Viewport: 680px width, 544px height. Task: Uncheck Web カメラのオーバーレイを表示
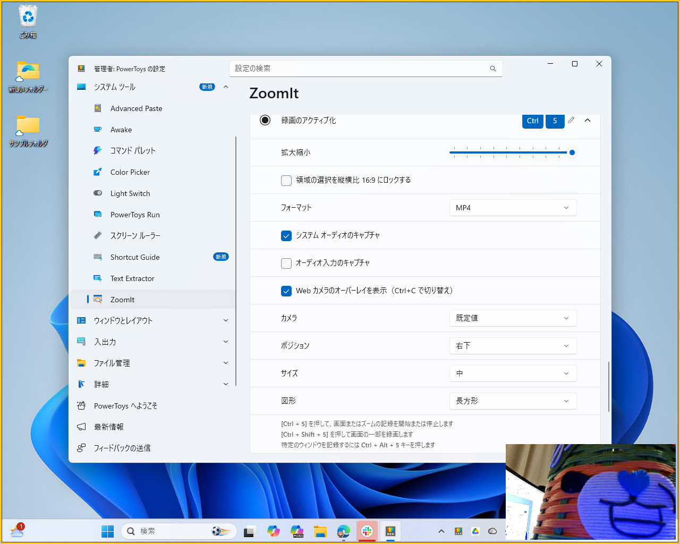coord(286,291)
